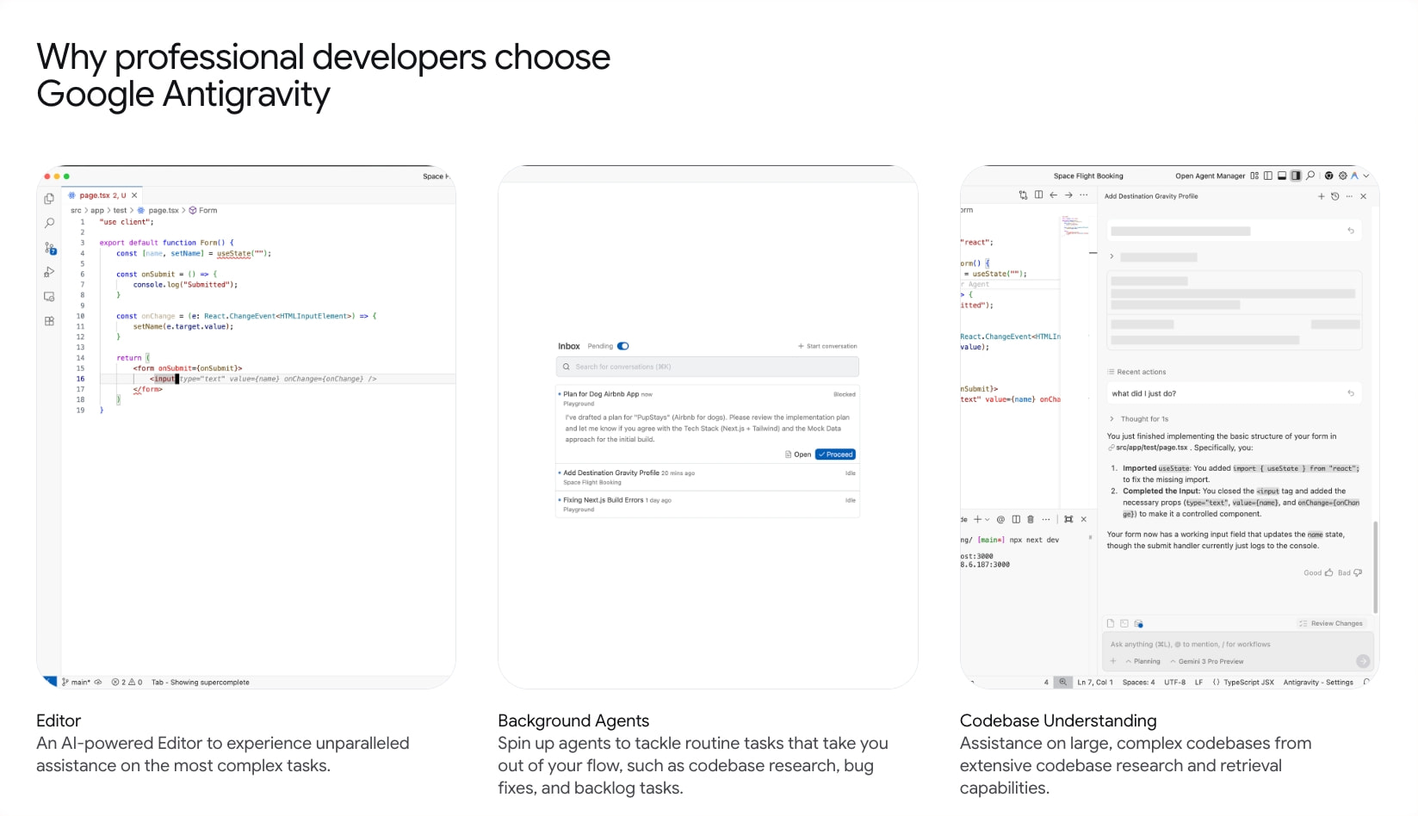Screen dimensions: 1418x816
Task: Open the new terminal dropdown arrow
Action: coord(988,519)
